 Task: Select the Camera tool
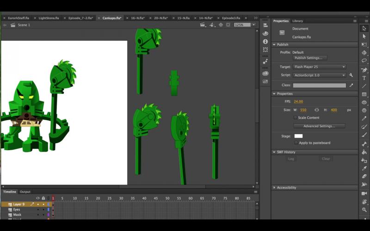pyautogui.click(x=364, y=194)
